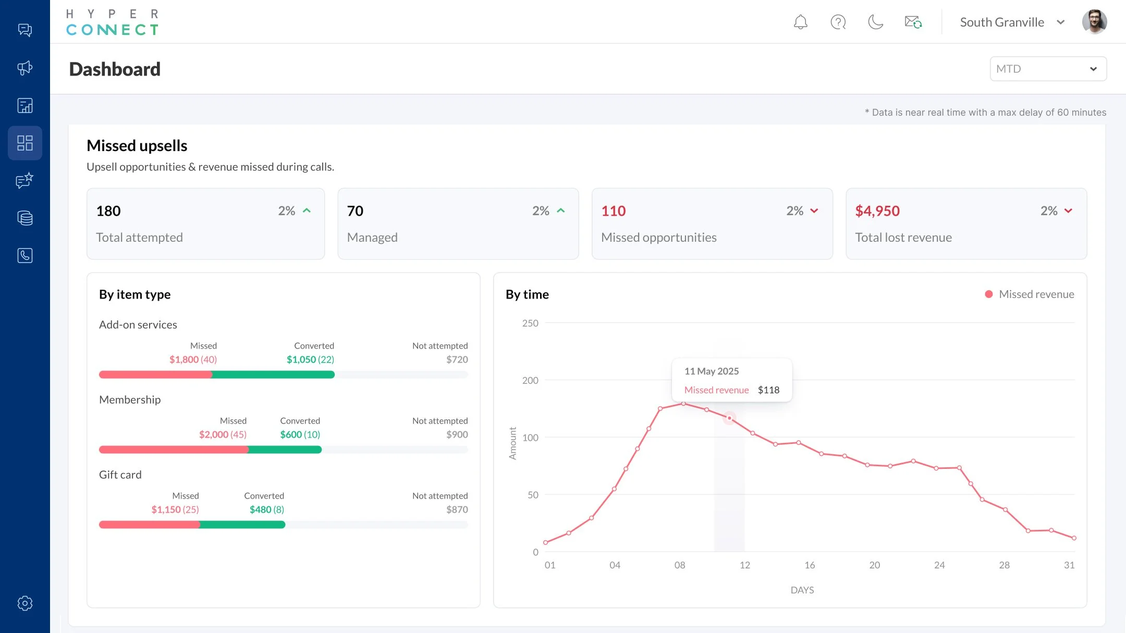View notifications via the bell icon
The width and height of the screenshot is (1126, 633).
(801, 22)
